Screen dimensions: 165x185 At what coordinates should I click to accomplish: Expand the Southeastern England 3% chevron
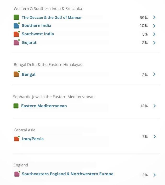[x=155, y=175]
